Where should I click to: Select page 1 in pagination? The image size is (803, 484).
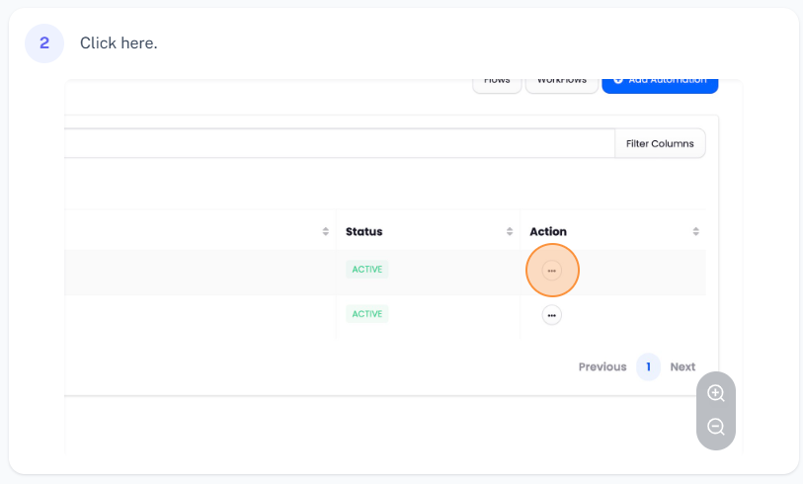[x=648, y=366]
